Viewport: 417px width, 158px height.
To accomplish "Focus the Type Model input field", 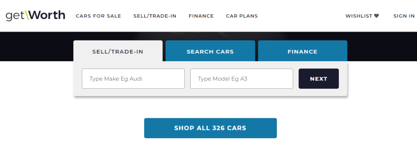I will 241,79.
